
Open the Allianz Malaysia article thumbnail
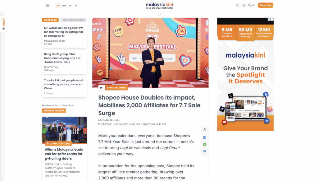click(x=64, y=130)
